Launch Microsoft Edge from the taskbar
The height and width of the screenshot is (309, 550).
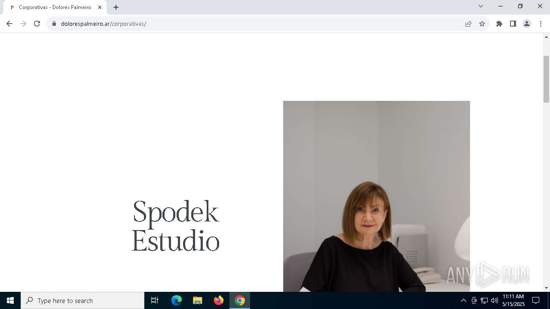click(x=177, y=300)
